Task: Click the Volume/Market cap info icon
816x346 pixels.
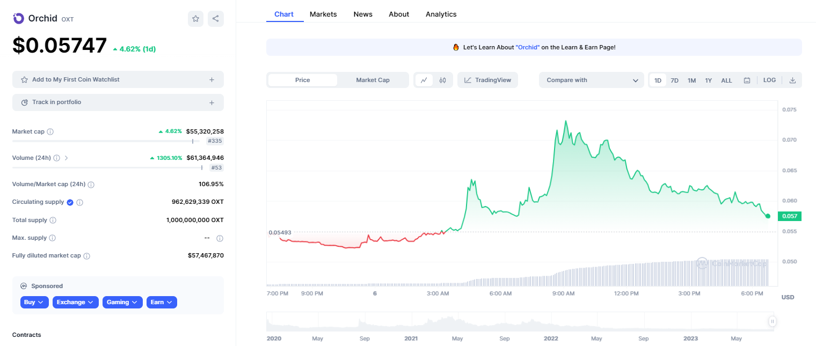Action: (91, 185)
